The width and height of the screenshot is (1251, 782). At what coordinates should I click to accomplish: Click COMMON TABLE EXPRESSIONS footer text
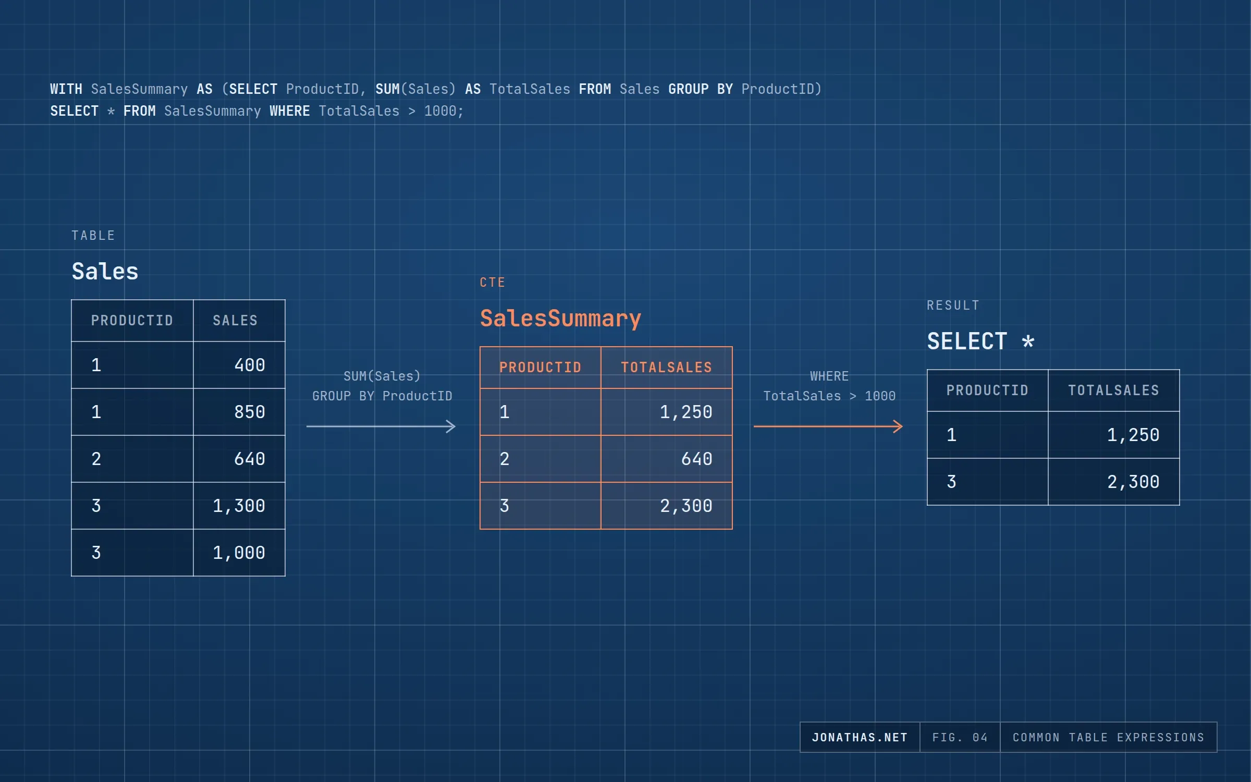click(x=1109, y=737)
